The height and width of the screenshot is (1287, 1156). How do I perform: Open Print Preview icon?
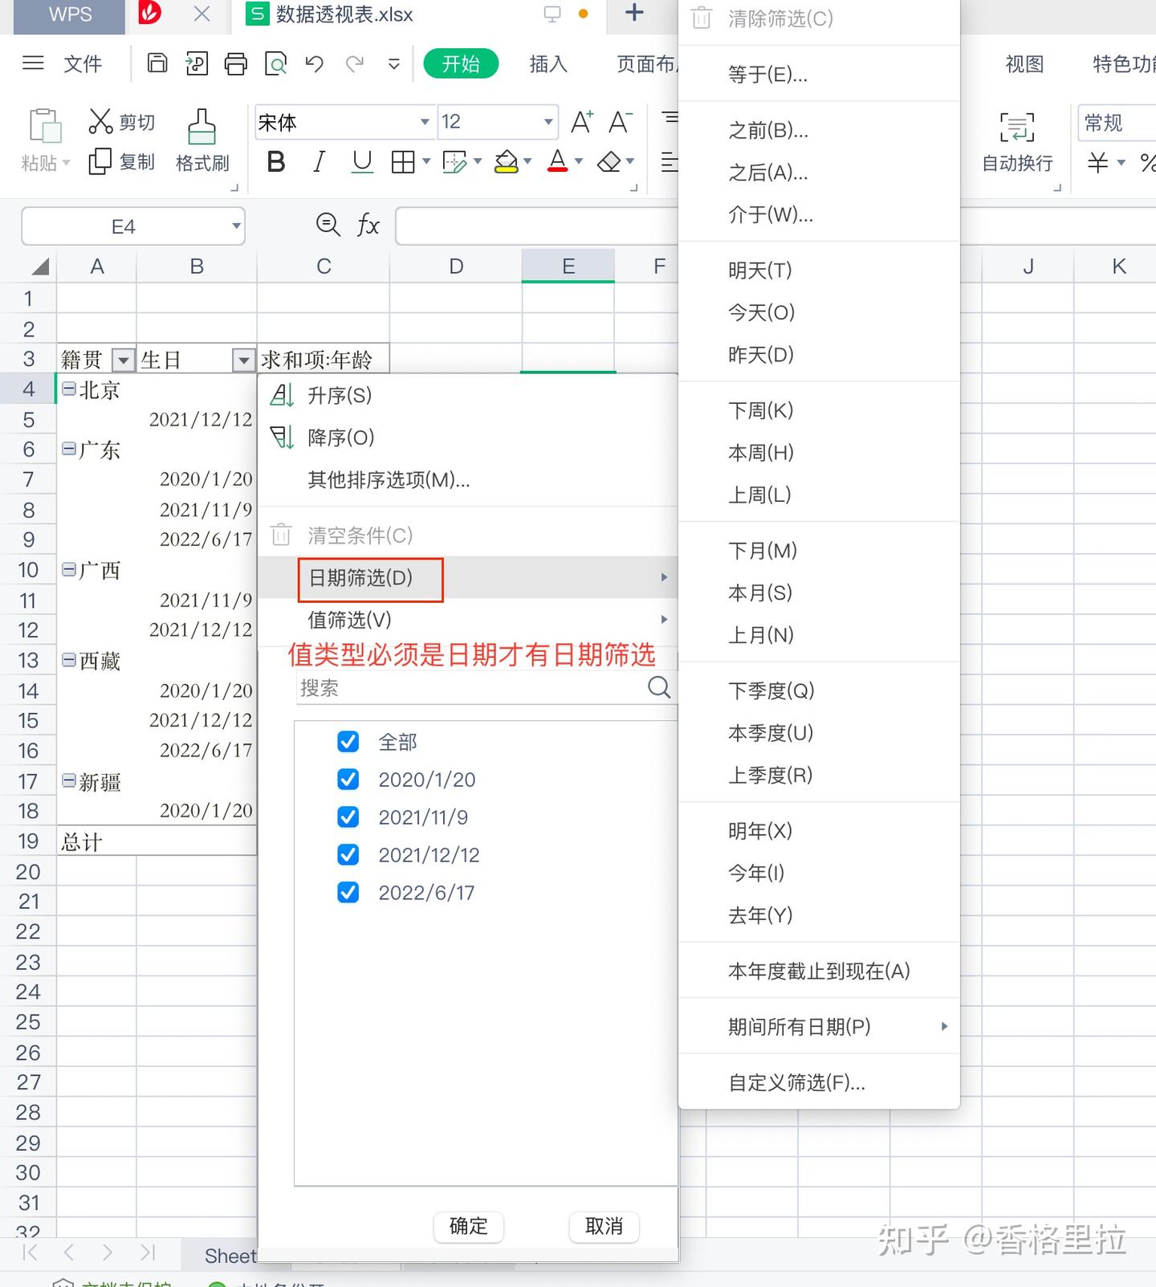(x=275, y=63)
